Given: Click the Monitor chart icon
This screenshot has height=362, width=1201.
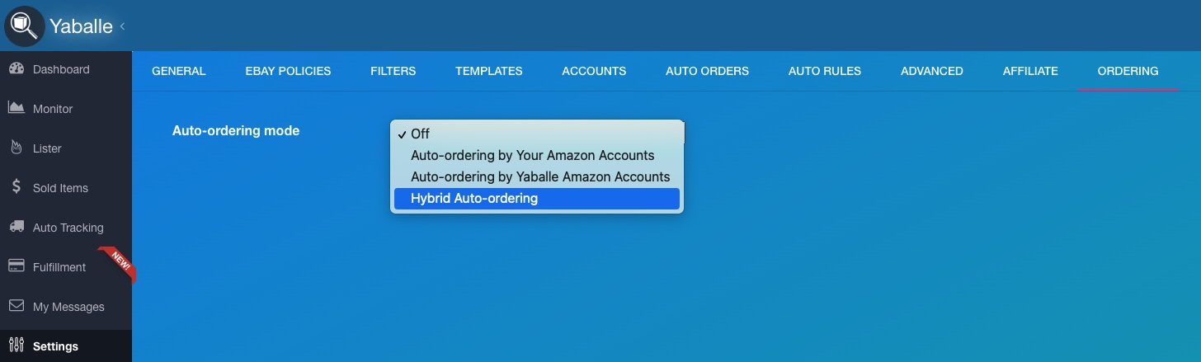Looking at the screenshot, I should (16, 108).
